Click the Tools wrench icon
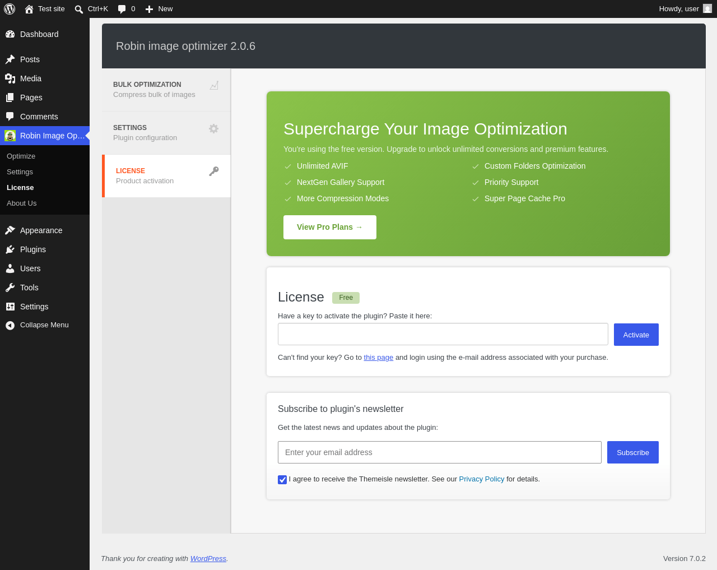Screen dimensions: 717x570 (x=10, y=288)
